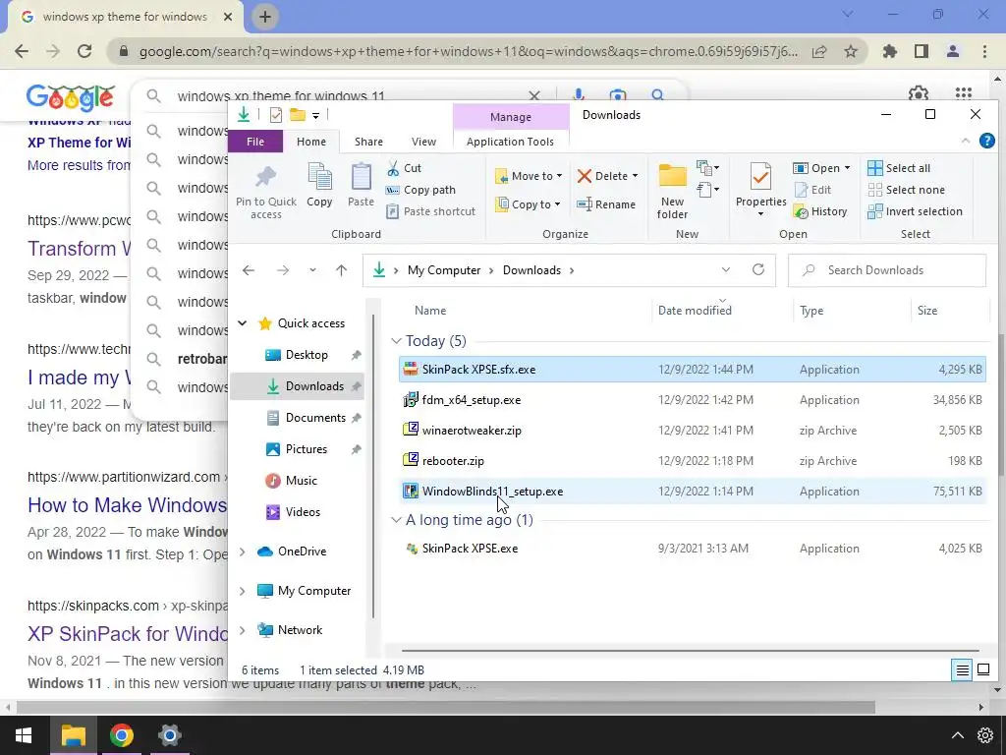Click Google voice search microphone

pos(578,95)
